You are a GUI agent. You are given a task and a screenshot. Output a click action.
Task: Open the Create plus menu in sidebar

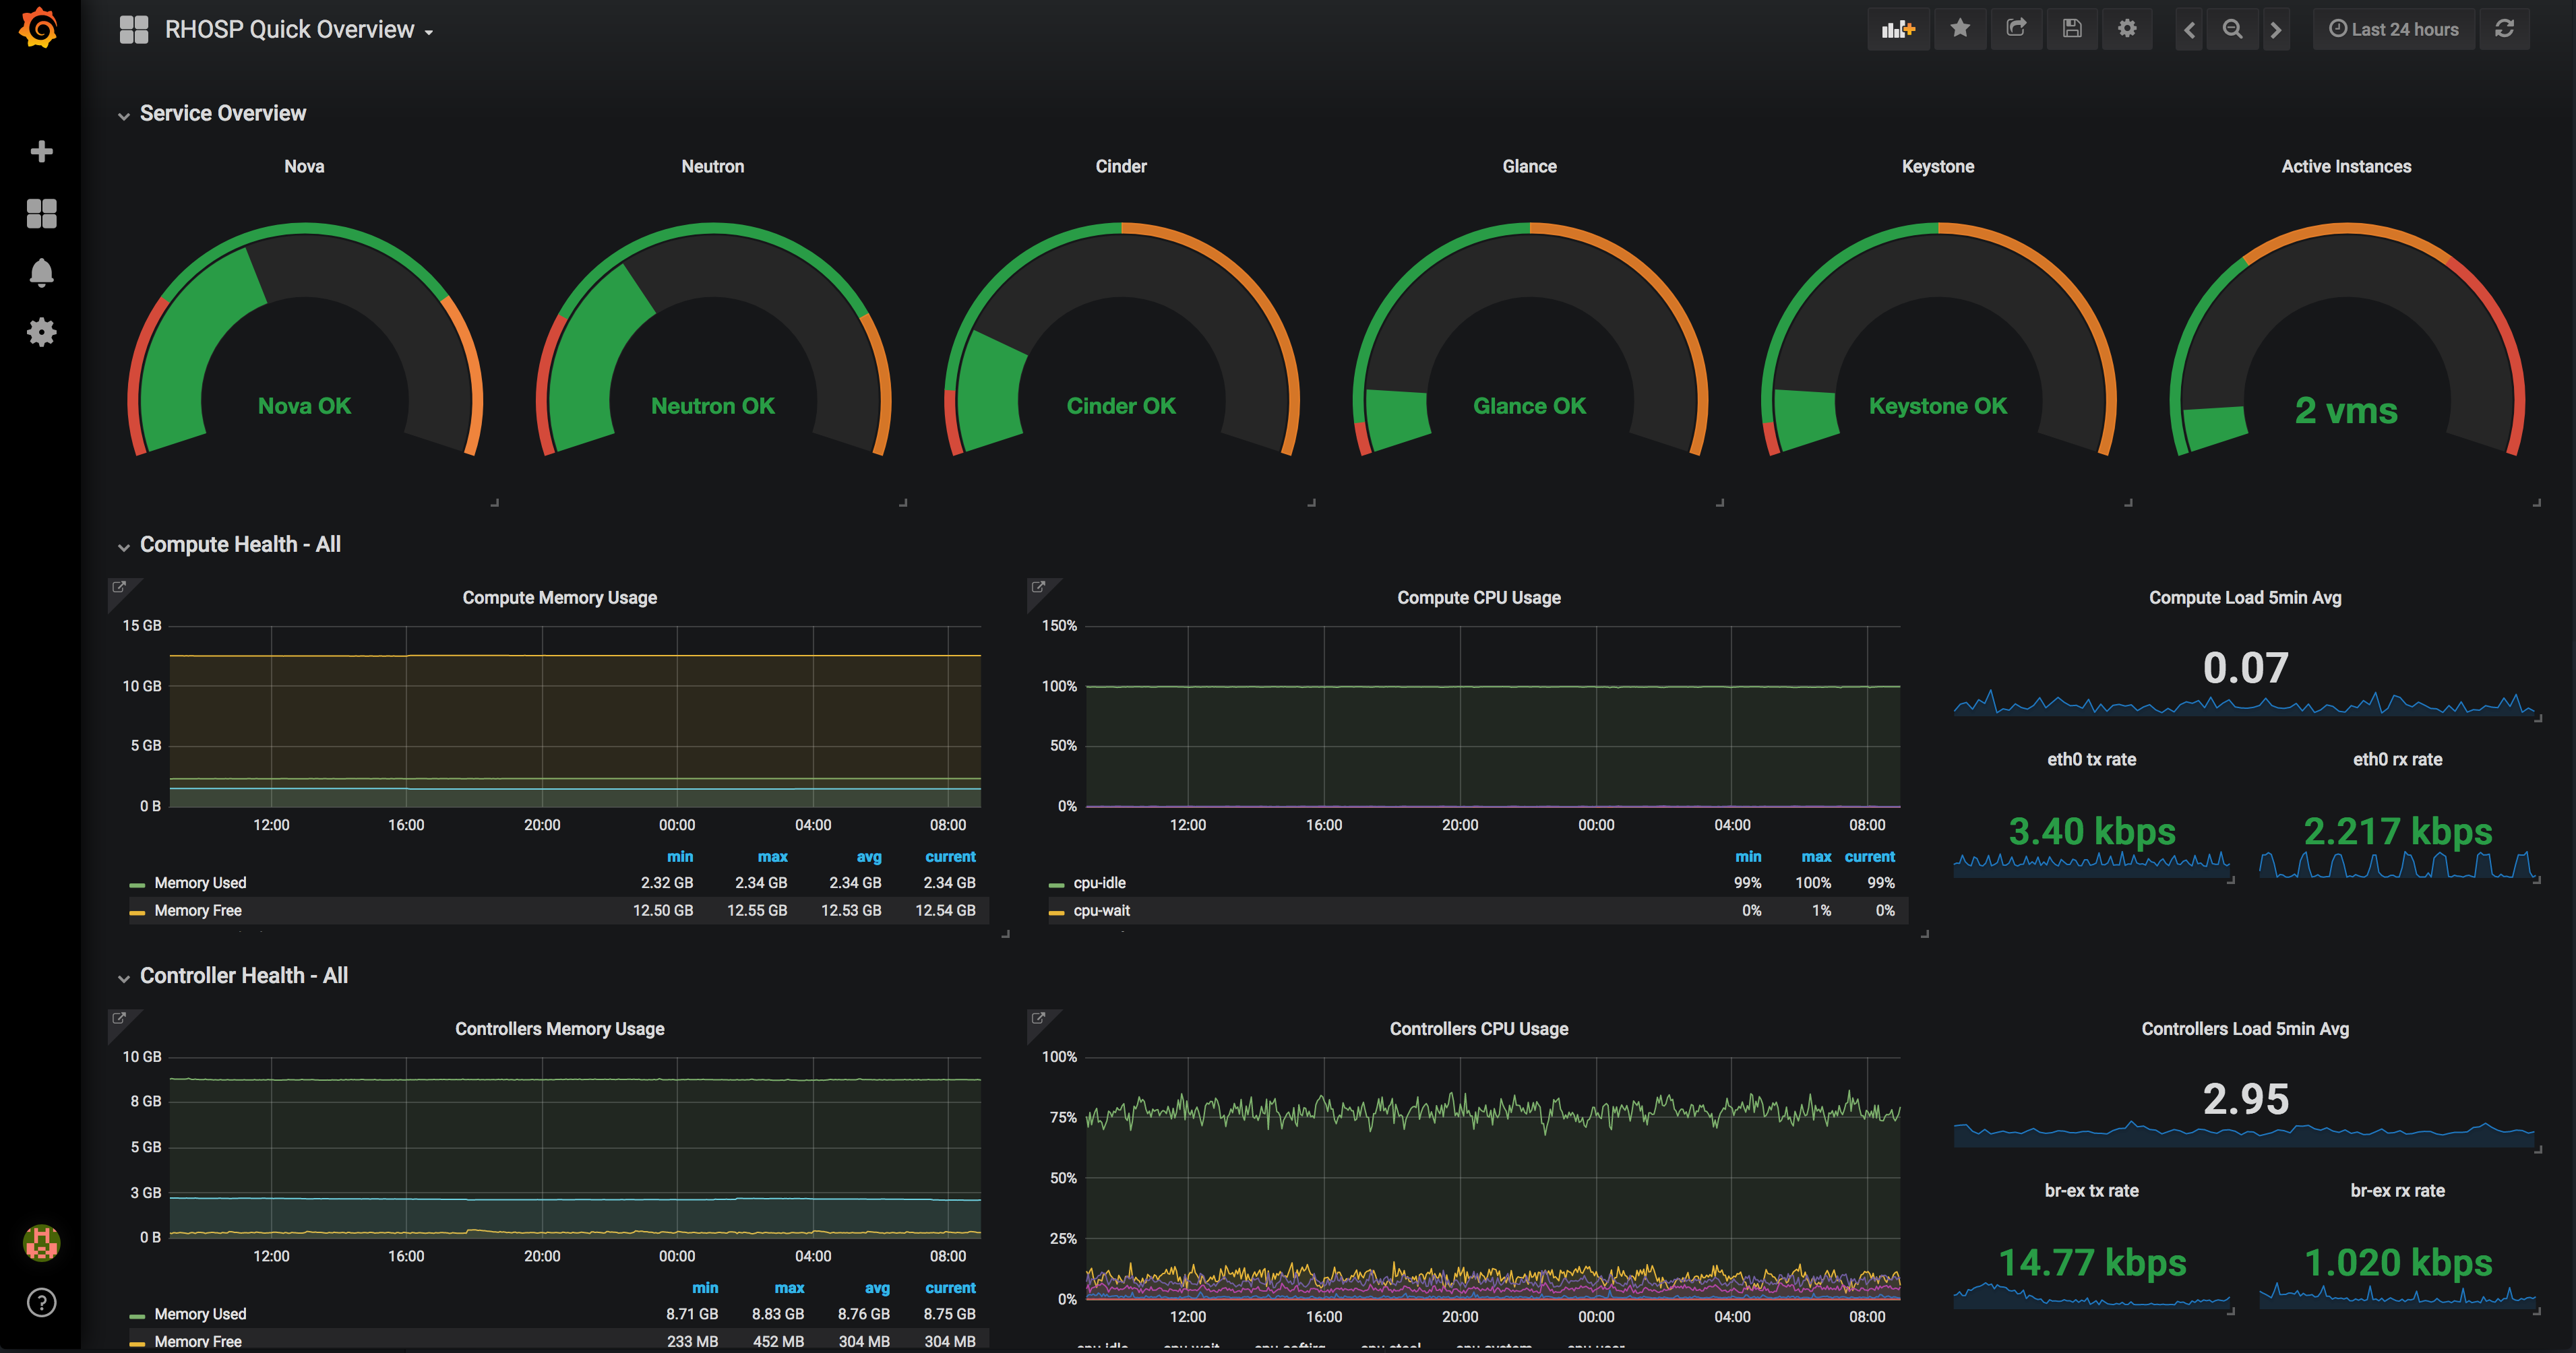tap(41, 151)
